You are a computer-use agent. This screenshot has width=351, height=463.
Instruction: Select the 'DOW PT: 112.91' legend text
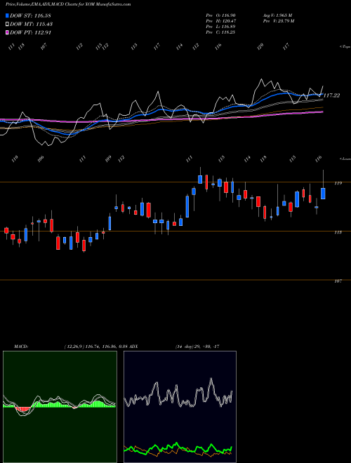tap(31, 32)
